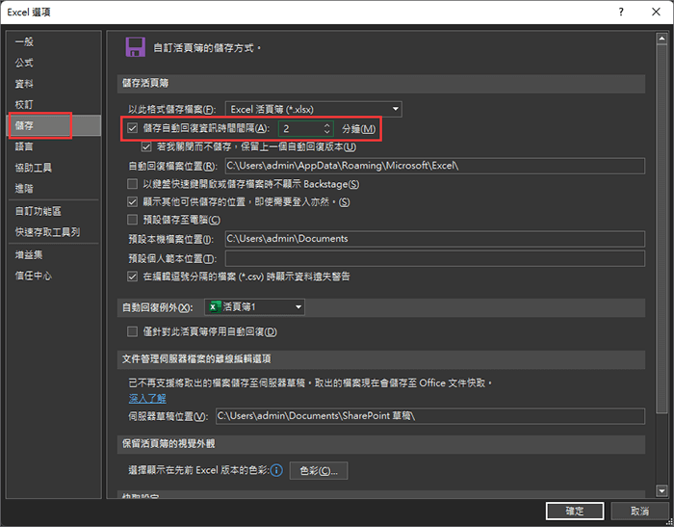The image size is (674, 527).
Task: Click the 自動回復檔案位置 path field
Action: pyautogui.click(x=435, y=166)
